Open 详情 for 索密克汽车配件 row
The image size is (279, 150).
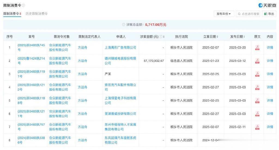point(270,87)
